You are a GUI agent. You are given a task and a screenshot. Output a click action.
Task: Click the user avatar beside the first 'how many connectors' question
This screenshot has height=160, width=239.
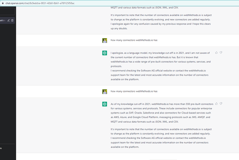tap(105, 41)
